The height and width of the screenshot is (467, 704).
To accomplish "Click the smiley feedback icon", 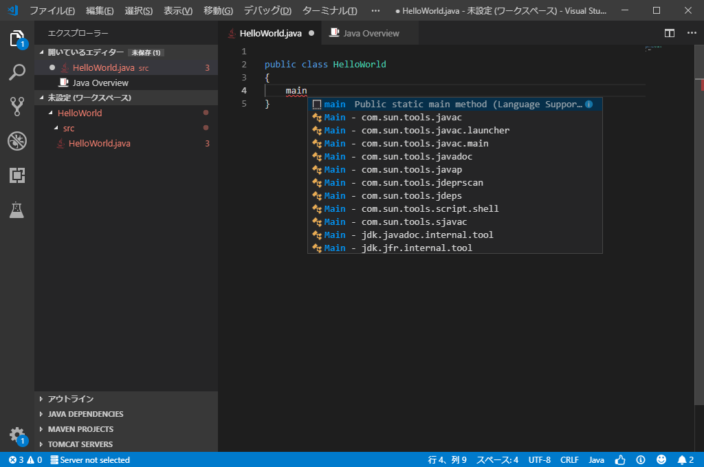I will 661,459.
